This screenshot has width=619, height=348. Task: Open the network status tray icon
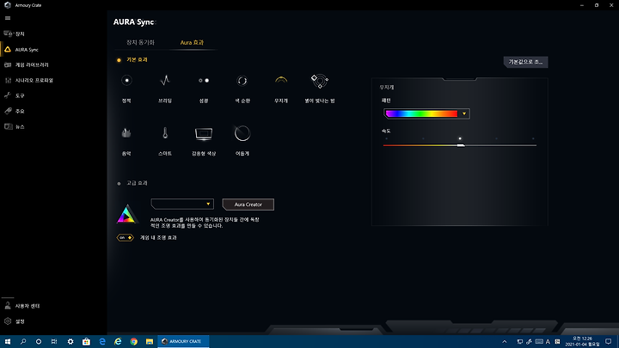pyautogui.click(x=520, y=342)
